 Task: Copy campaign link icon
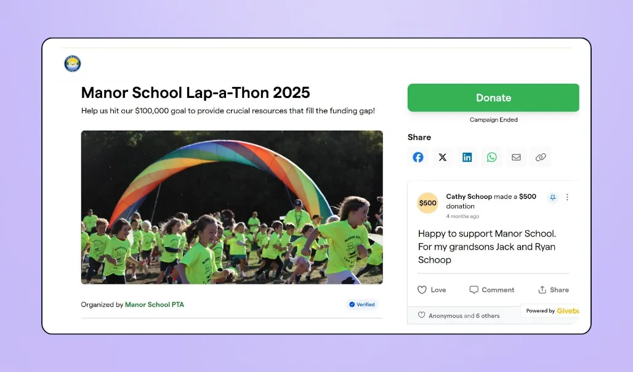[541, 157]
